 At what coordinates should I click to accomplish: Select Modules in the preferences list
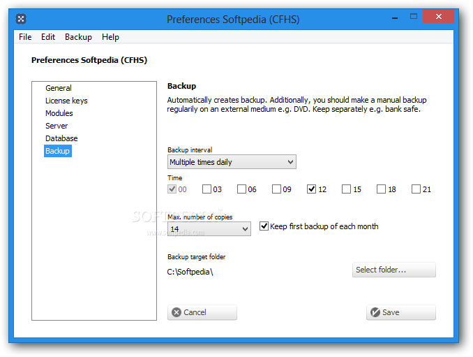tap(59, 113)
